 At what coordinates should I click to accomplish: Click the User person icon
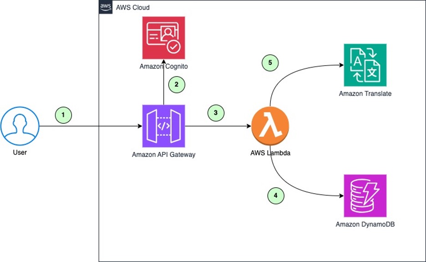(x=20, y=126)
